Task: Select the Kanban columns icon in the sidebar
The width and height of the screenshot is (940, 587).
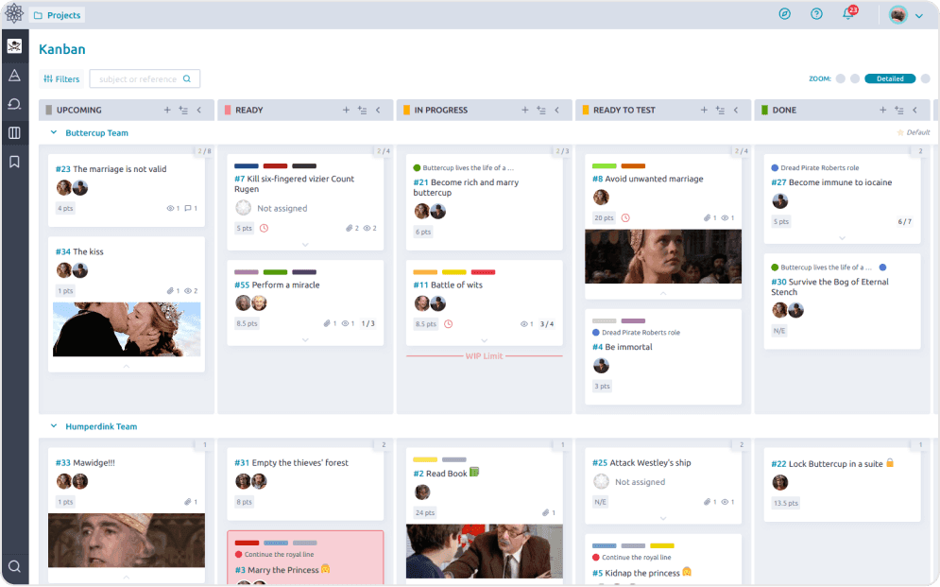Action: 14,133
